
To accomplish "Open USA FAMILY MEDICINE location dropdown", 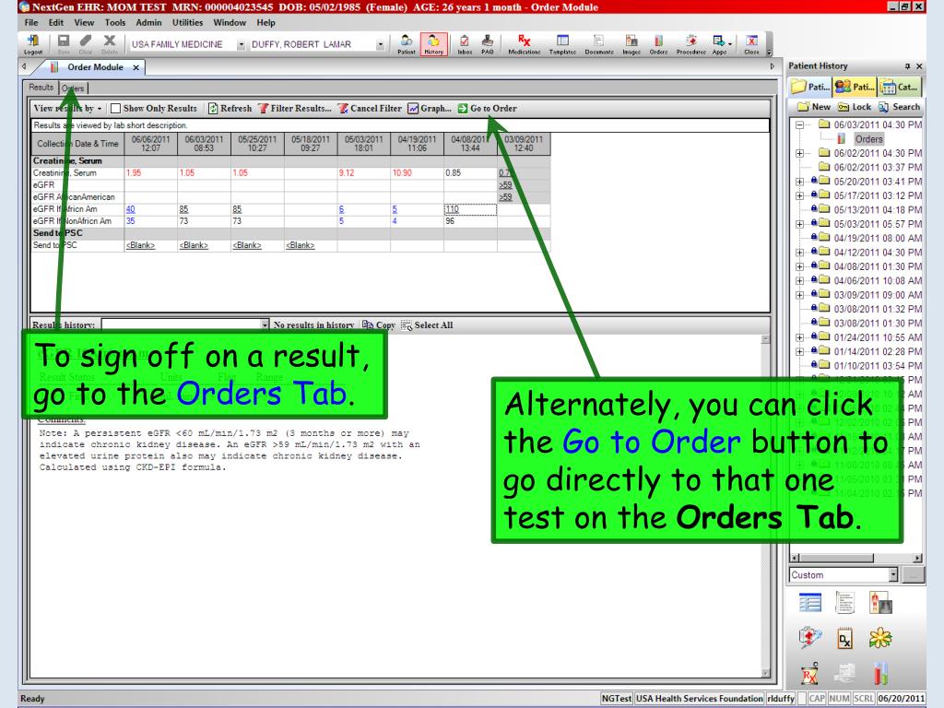I will pyautogui.click(x=241, y=44).
